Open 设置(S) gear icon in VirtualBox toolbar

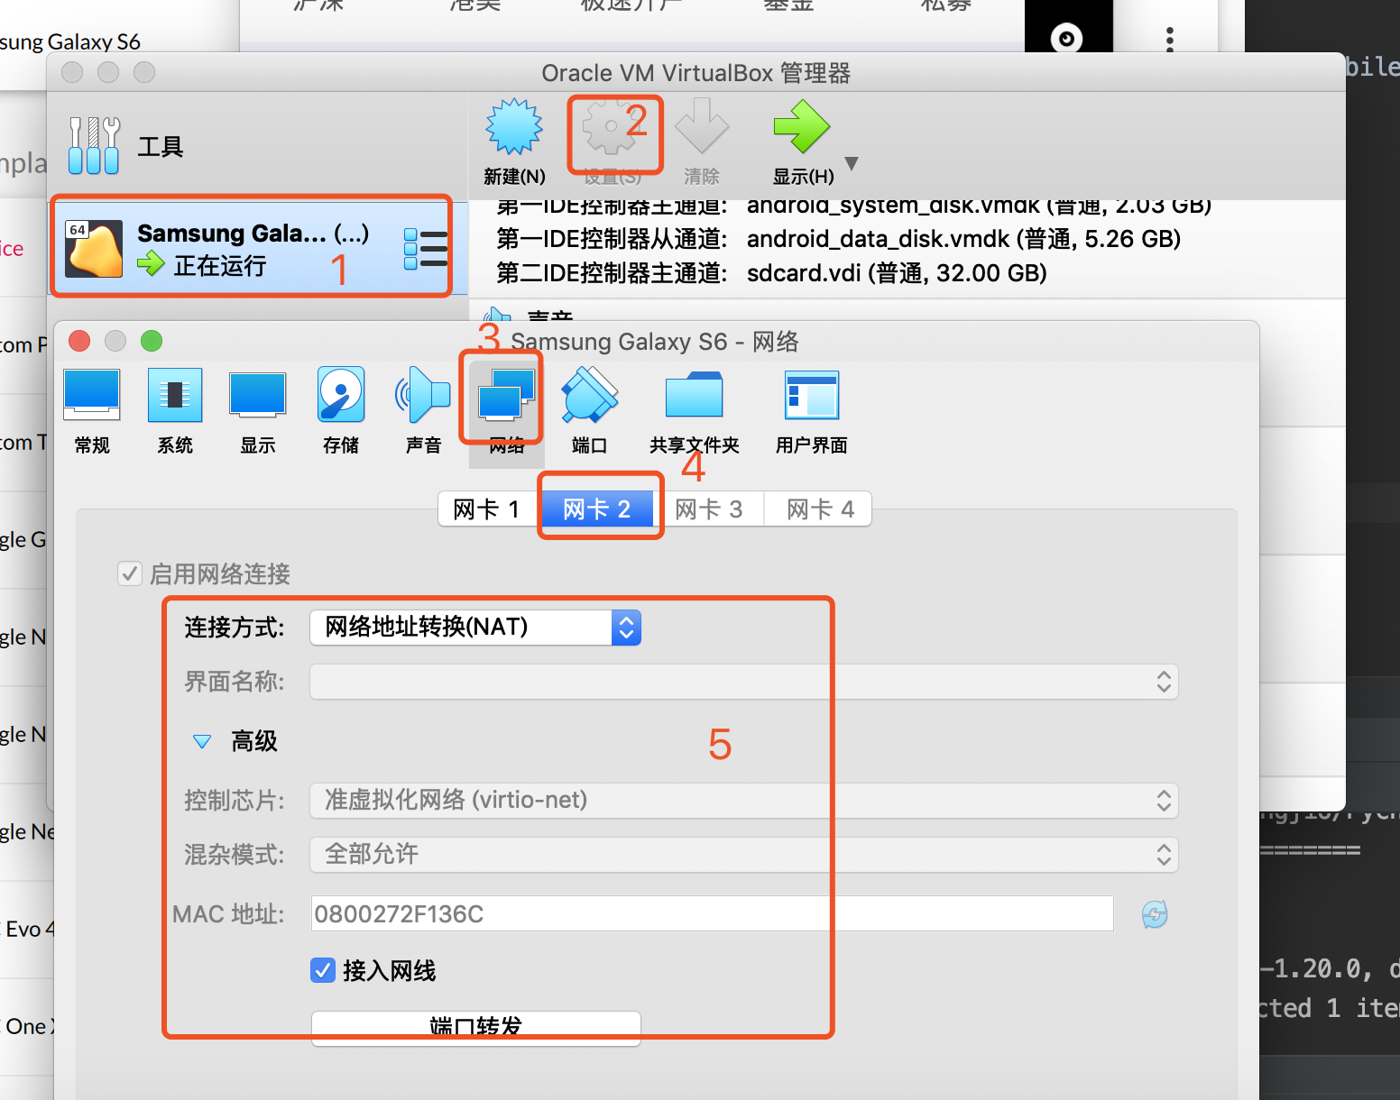[612, 127]
